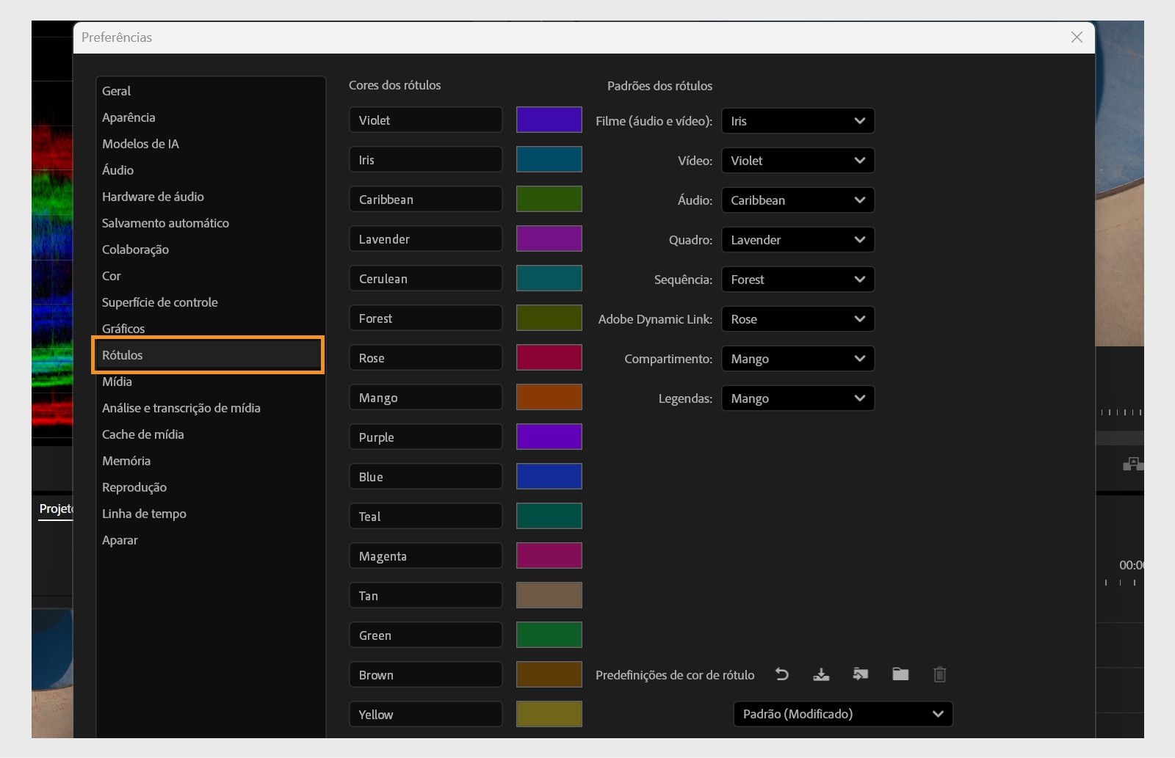The image size is (1175, 758).
Task: Pick the Iris label color swatch
Action: pyautogui.click(x=549, y=159)
